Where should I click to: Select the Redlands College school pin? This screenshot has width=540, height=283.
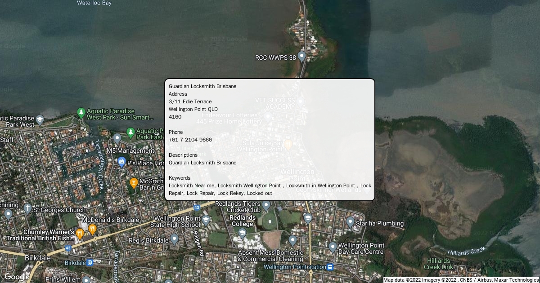(242, 233)
